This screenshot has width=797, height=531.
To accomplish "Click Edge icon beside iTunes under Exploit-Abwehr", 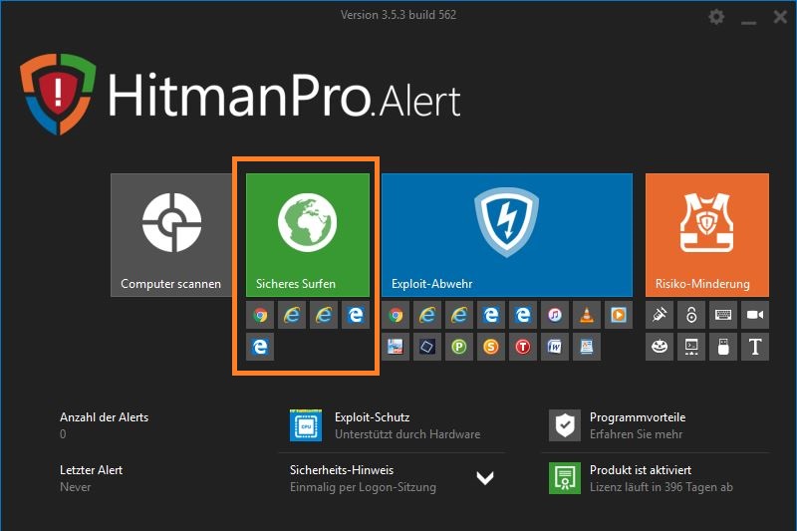I will click(523, 315).
